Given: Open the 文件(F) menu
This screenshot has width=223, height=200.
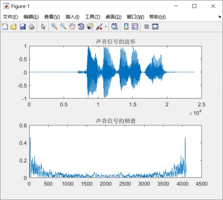Looking at the screenshot, I should 10,17.
